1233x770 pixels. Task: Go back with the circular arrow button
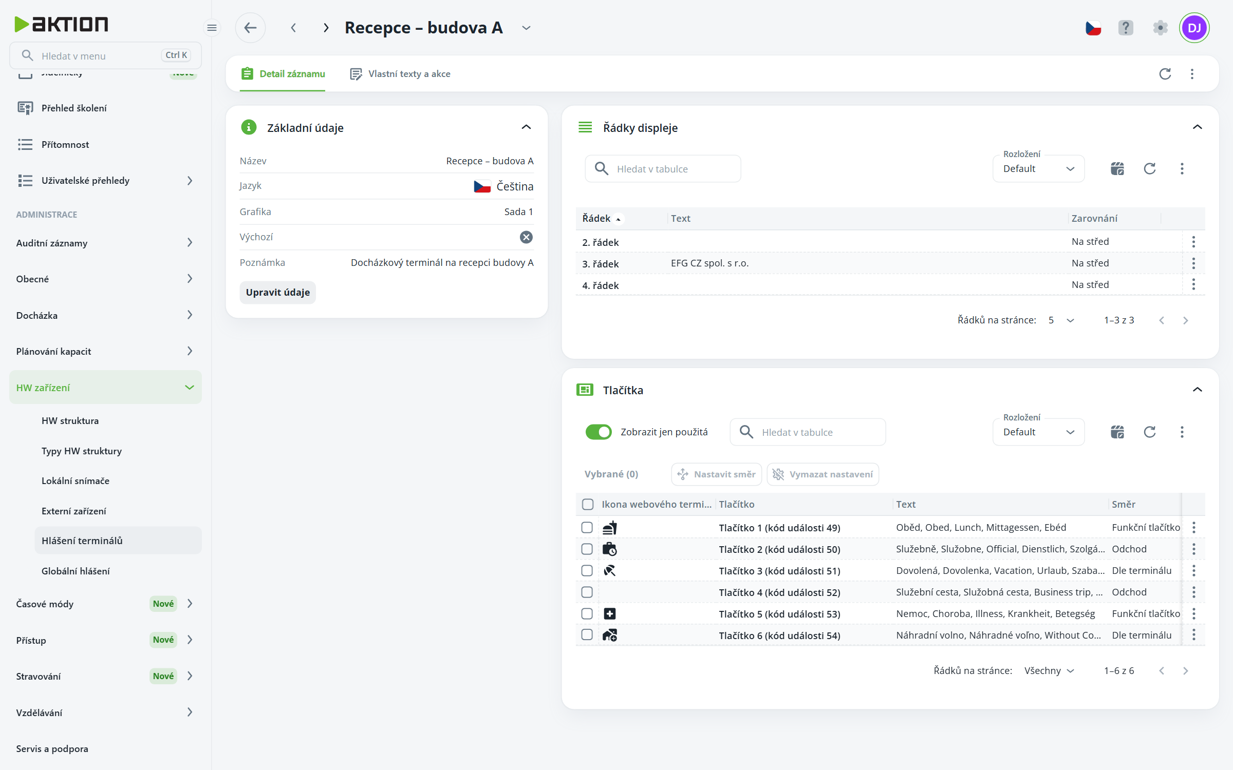(x=250, y=28)
